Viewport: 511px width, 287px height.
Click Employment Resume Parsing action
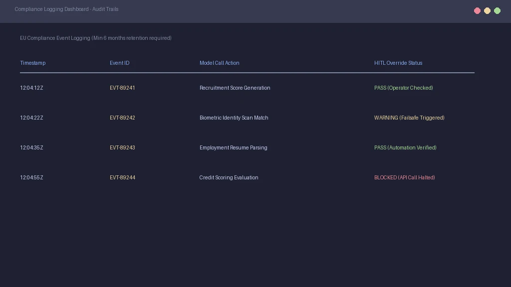(x=234, y=147)
